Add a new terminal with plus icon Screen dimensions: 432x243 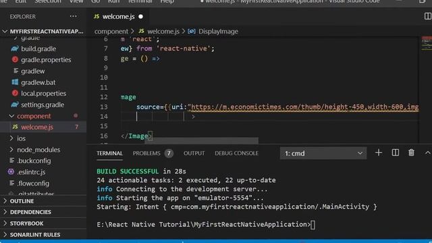click(379, 153)
